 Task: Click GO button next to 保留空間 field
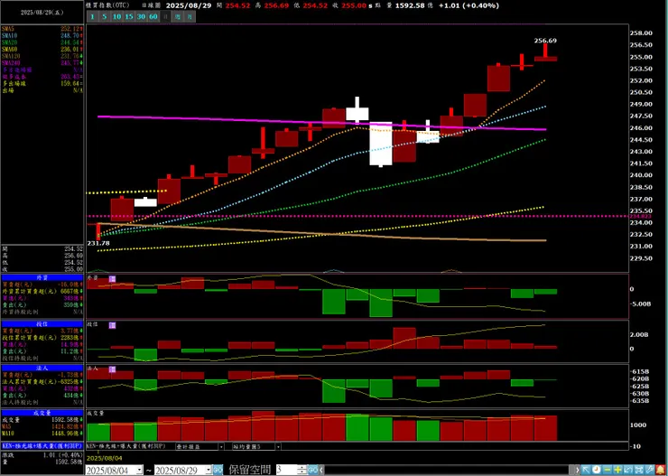[x=313, y=470]
